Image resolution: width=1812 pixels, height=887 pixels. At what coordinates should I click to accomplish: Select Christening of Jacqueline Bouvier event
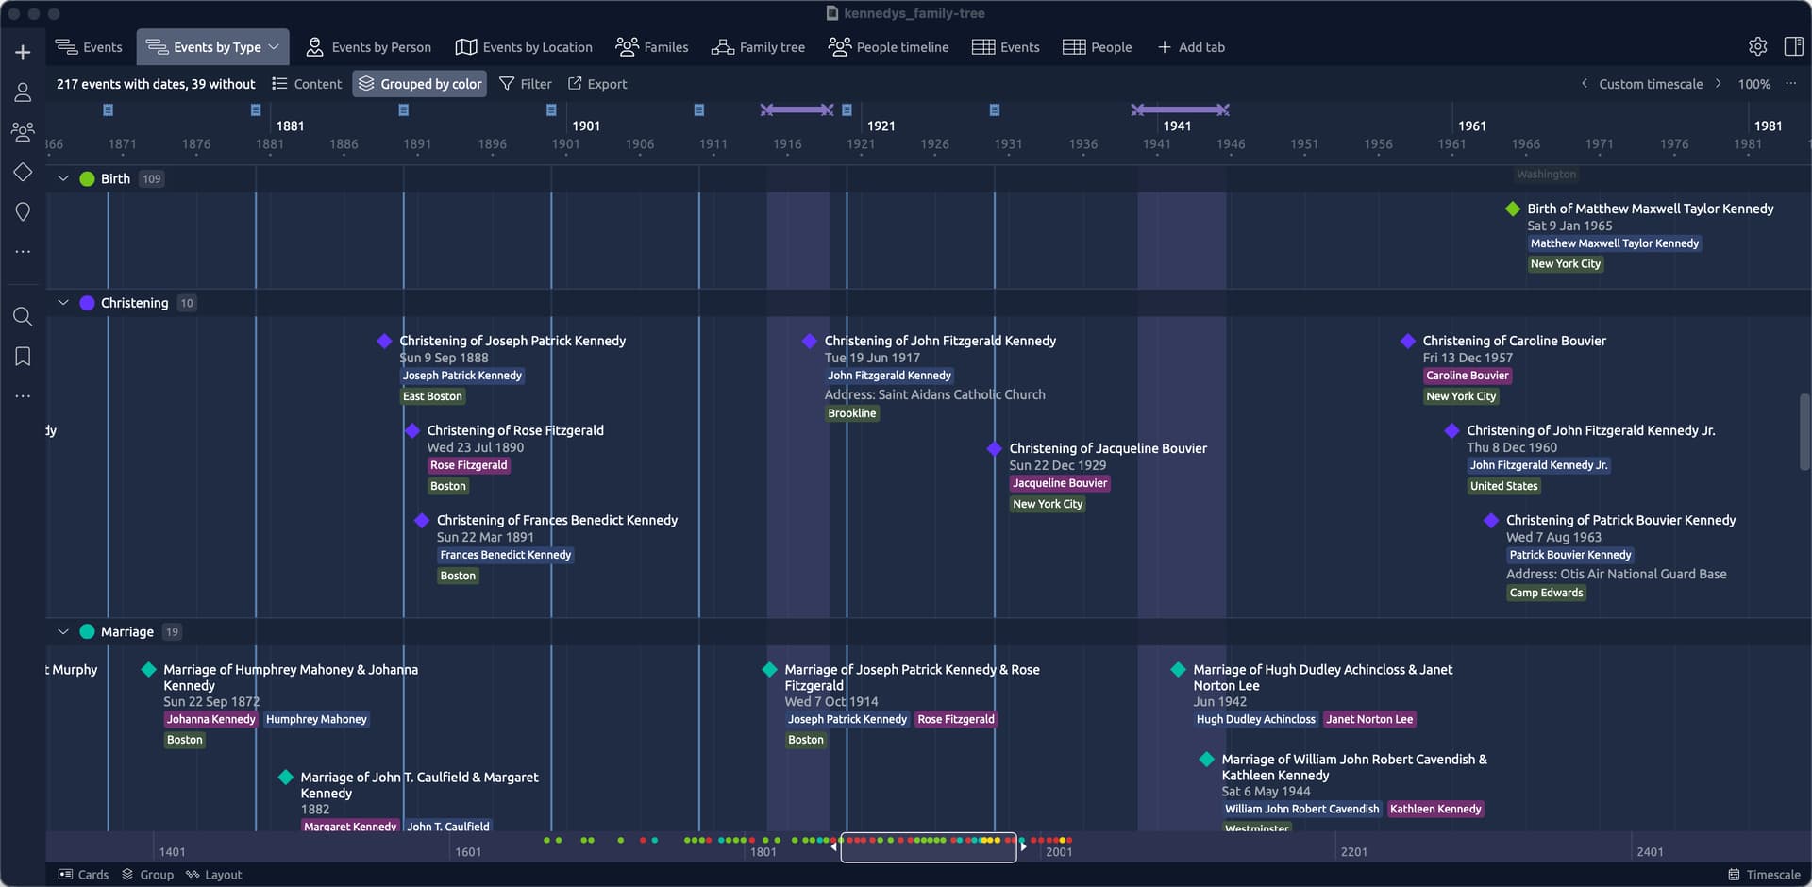tap(1107, 448)
